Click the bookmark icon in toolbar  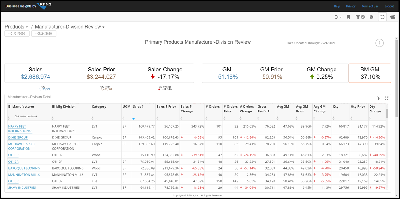pyautogui.click(x=348, y=17)
